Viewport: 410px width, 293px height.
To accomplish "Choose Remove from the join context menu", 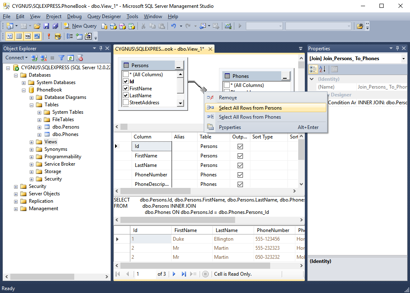I will 266,98.
